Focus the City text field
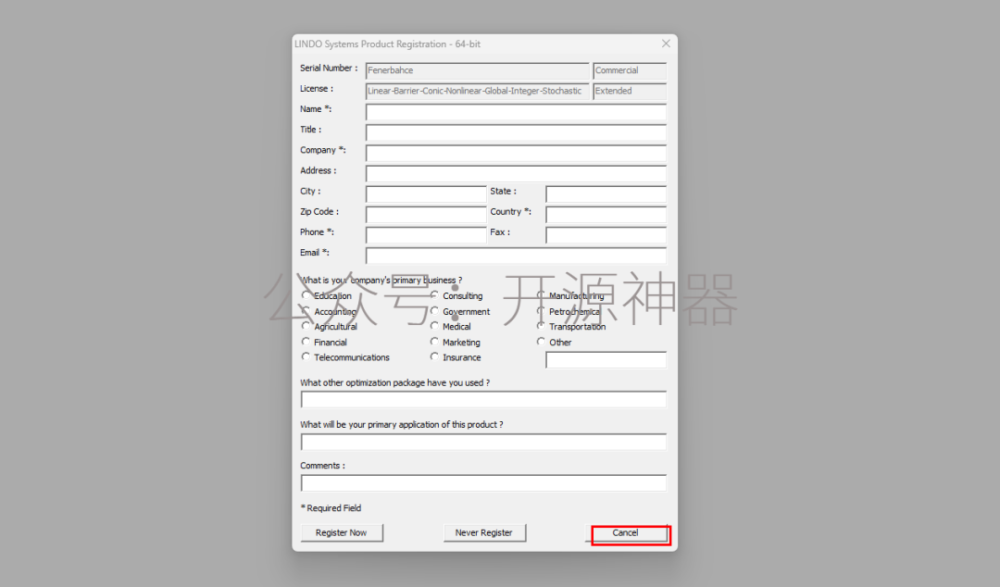Viewport: 1000px width, 587px height. [426, 194]
